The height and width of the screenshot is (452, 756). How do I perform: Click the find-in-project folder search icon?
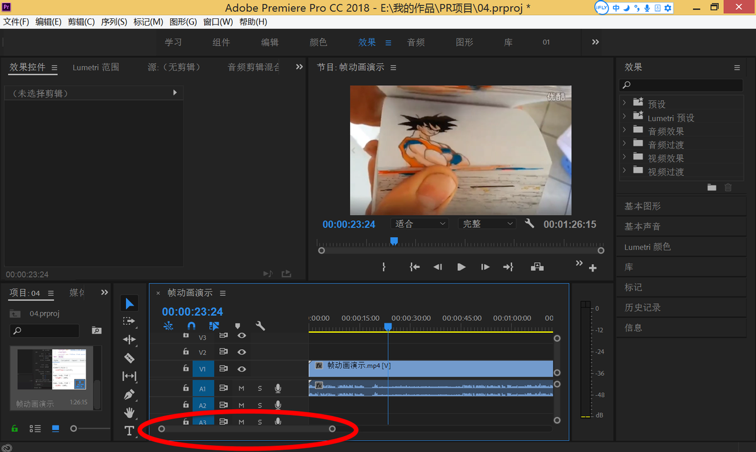[x=96, y=330]
